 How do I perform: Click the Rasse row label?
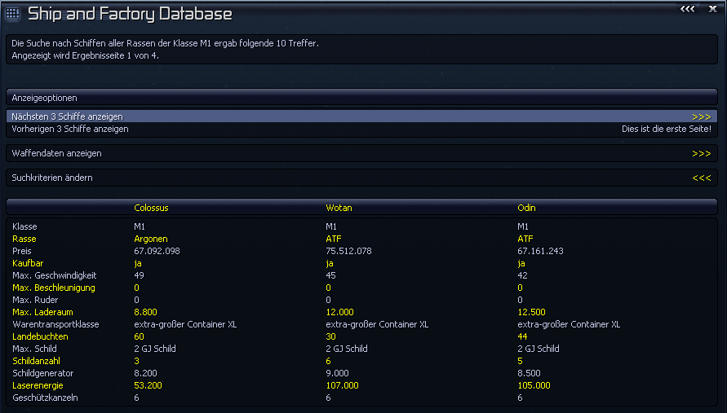coord(24,239)
